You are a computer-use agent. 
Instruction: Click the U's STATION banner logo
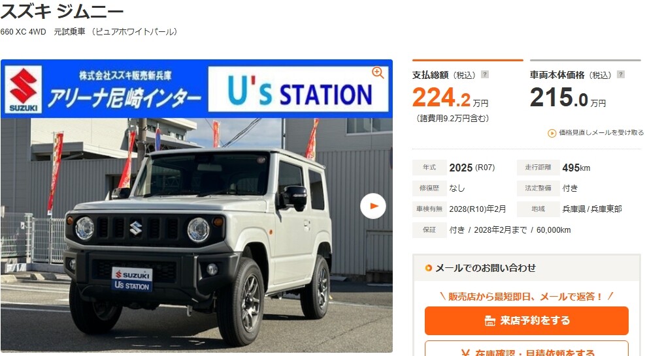click(x=298, y=89)
